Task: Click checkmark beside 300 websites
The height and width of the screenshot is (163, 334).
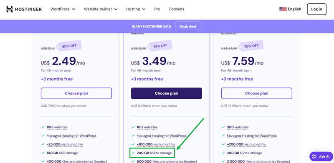Action: (x=223, y=127)
